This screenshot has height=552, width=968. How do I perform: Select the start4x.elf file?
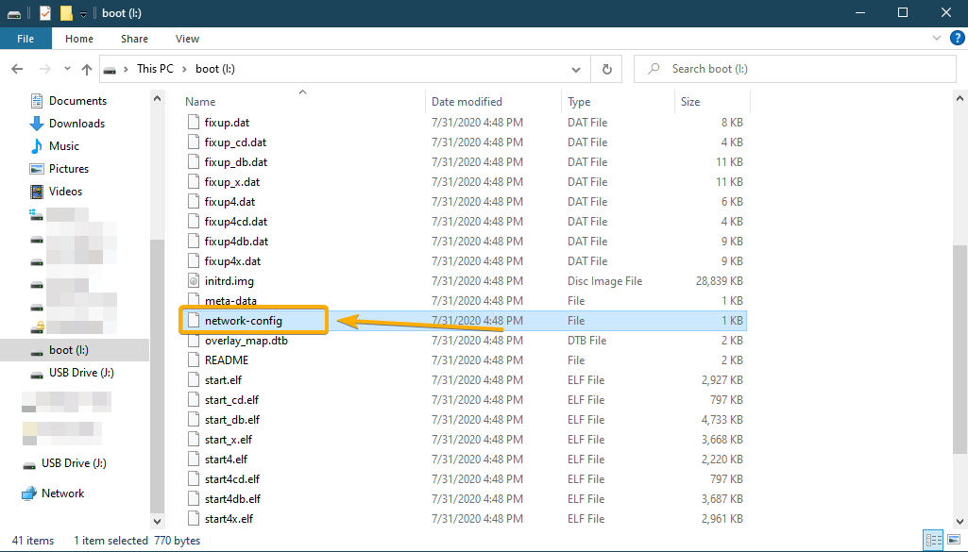click(x=229, y=519)
